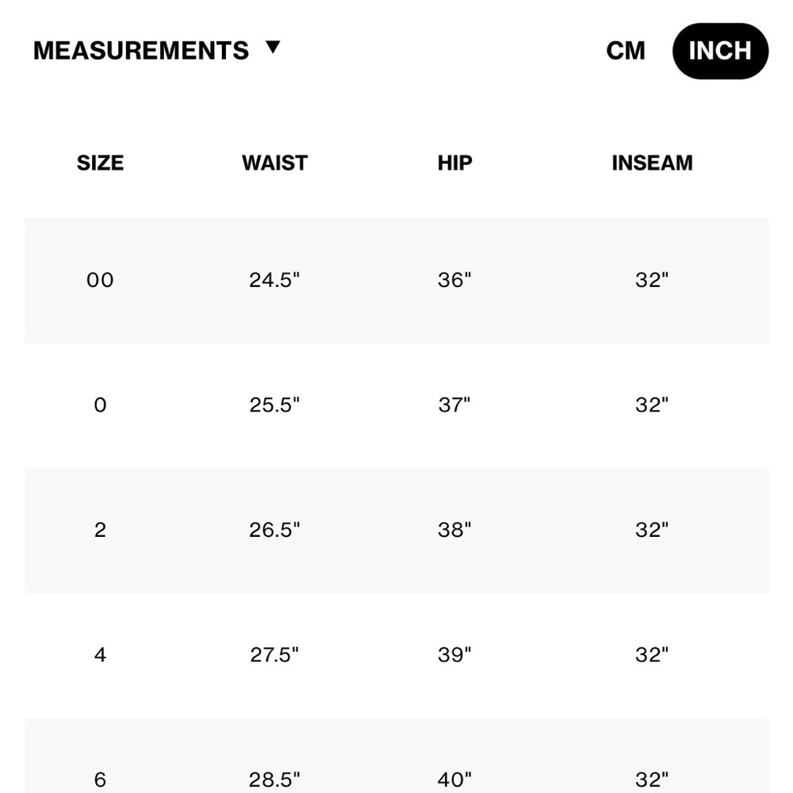The width and height of the screenshot is (793, 793).
Task: Select the size 2 row
Action: (x=396, y=531)
